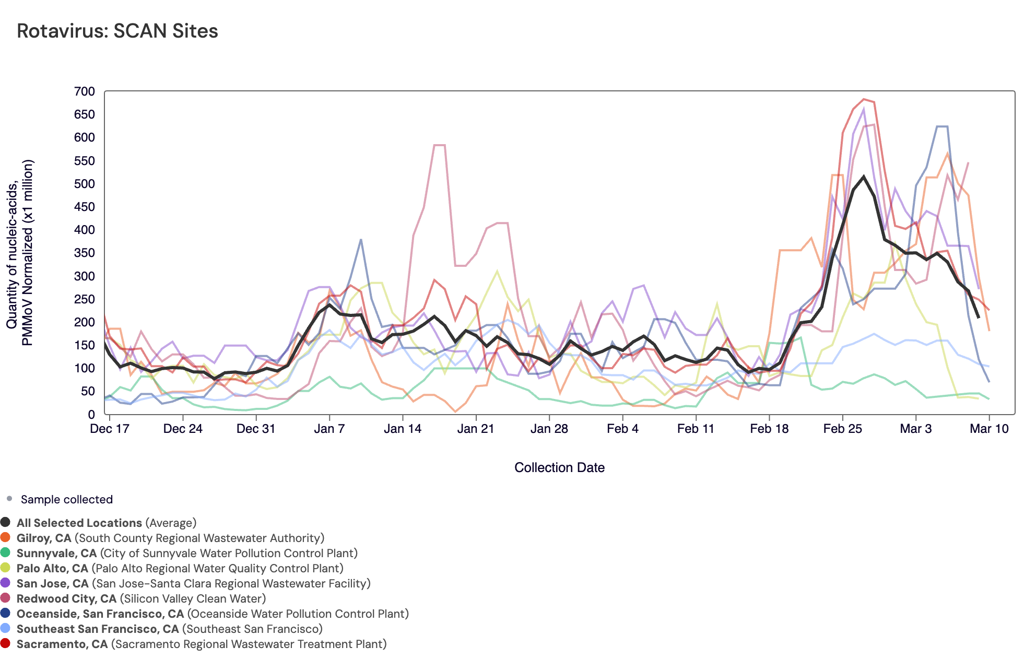Select the San Jose, CA legend text
Image resolution: width=1036 pixels, height=659 pixels.
[52, 583]
